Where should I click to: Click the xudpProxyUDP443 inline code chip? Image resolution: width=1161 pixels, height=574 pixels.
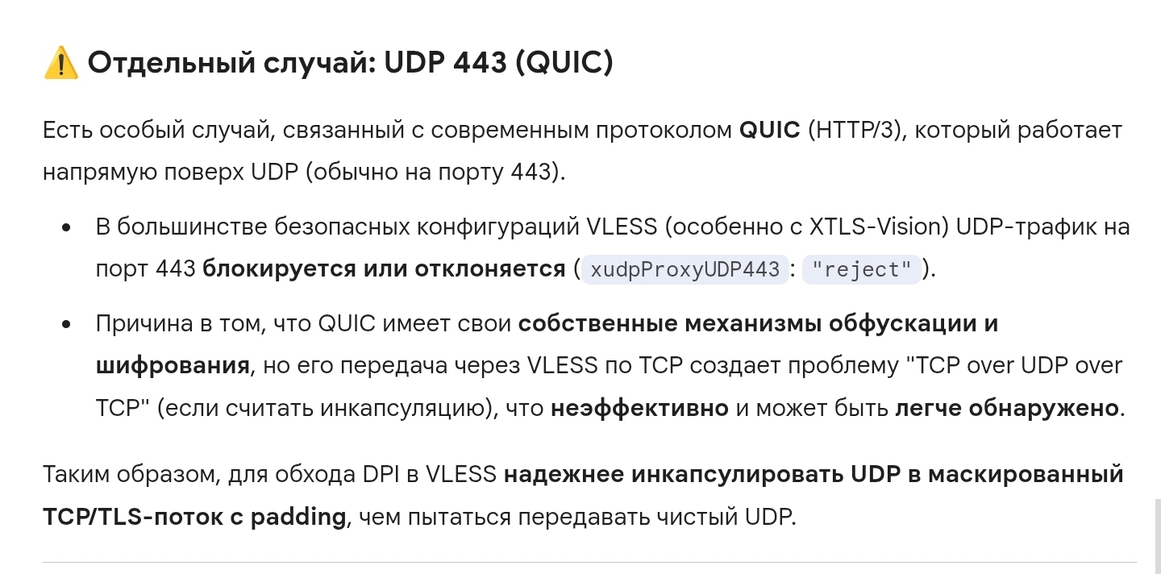pos(685,269)
